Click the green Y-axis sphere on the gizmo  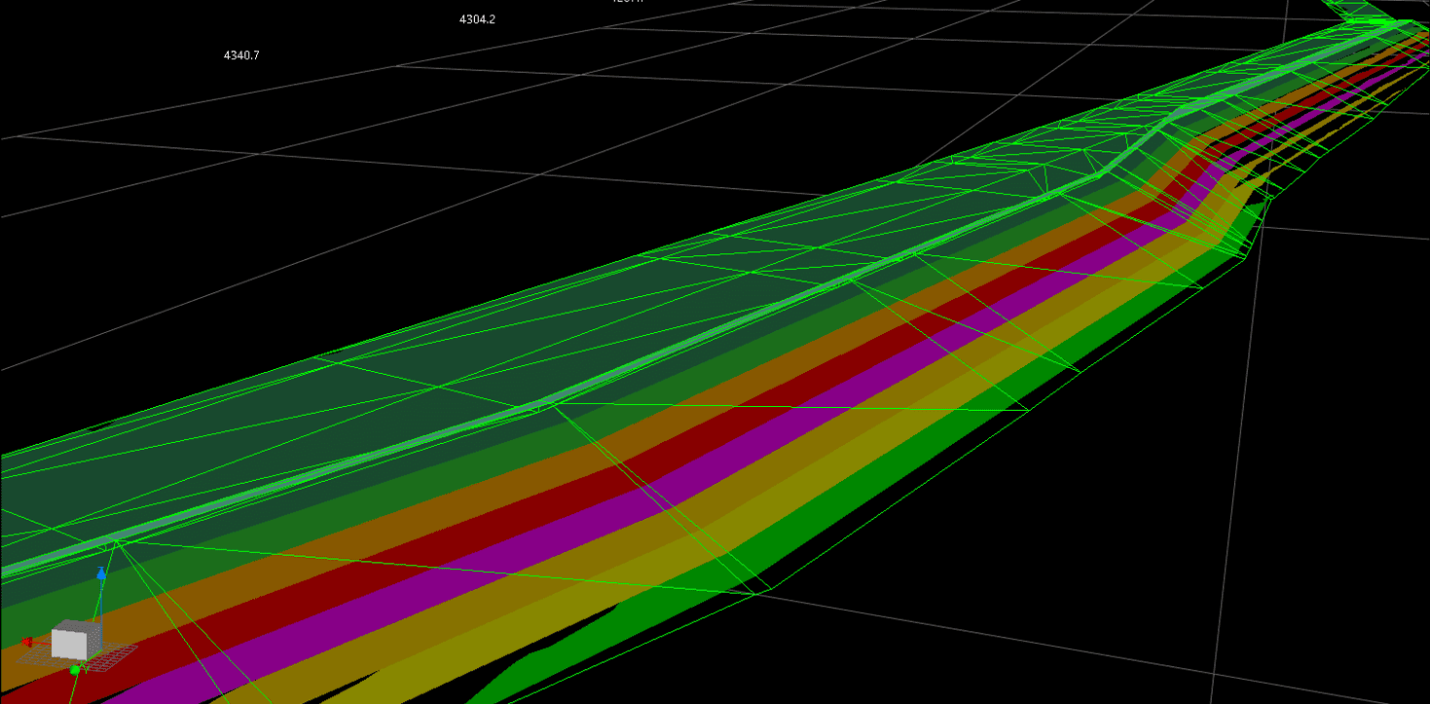pyautogui.click(x=75, y=670)
